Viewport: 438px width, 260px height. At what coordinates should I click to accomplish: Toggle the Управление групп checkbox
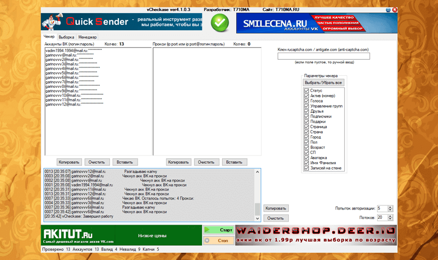[307, 106]
